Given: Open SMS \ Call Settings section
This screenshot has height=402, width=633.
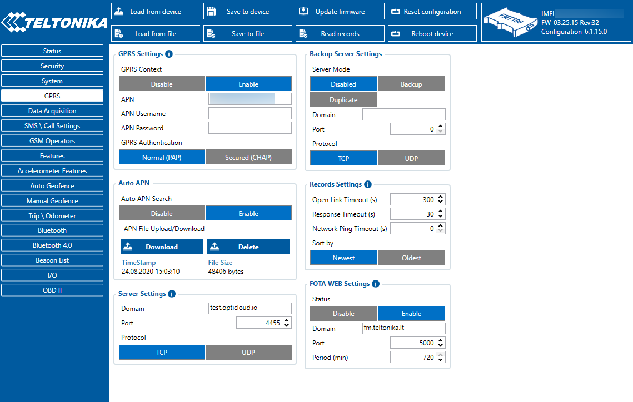Looking at the screenshot, I should 52,125.
